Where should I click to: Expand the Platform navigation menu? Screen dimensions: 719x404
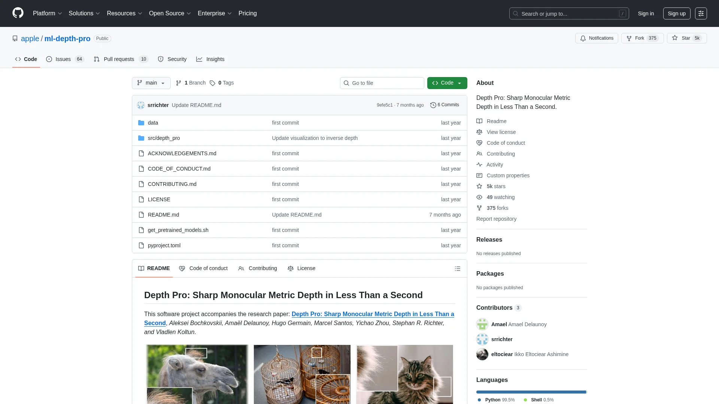[x=47, y=13]
